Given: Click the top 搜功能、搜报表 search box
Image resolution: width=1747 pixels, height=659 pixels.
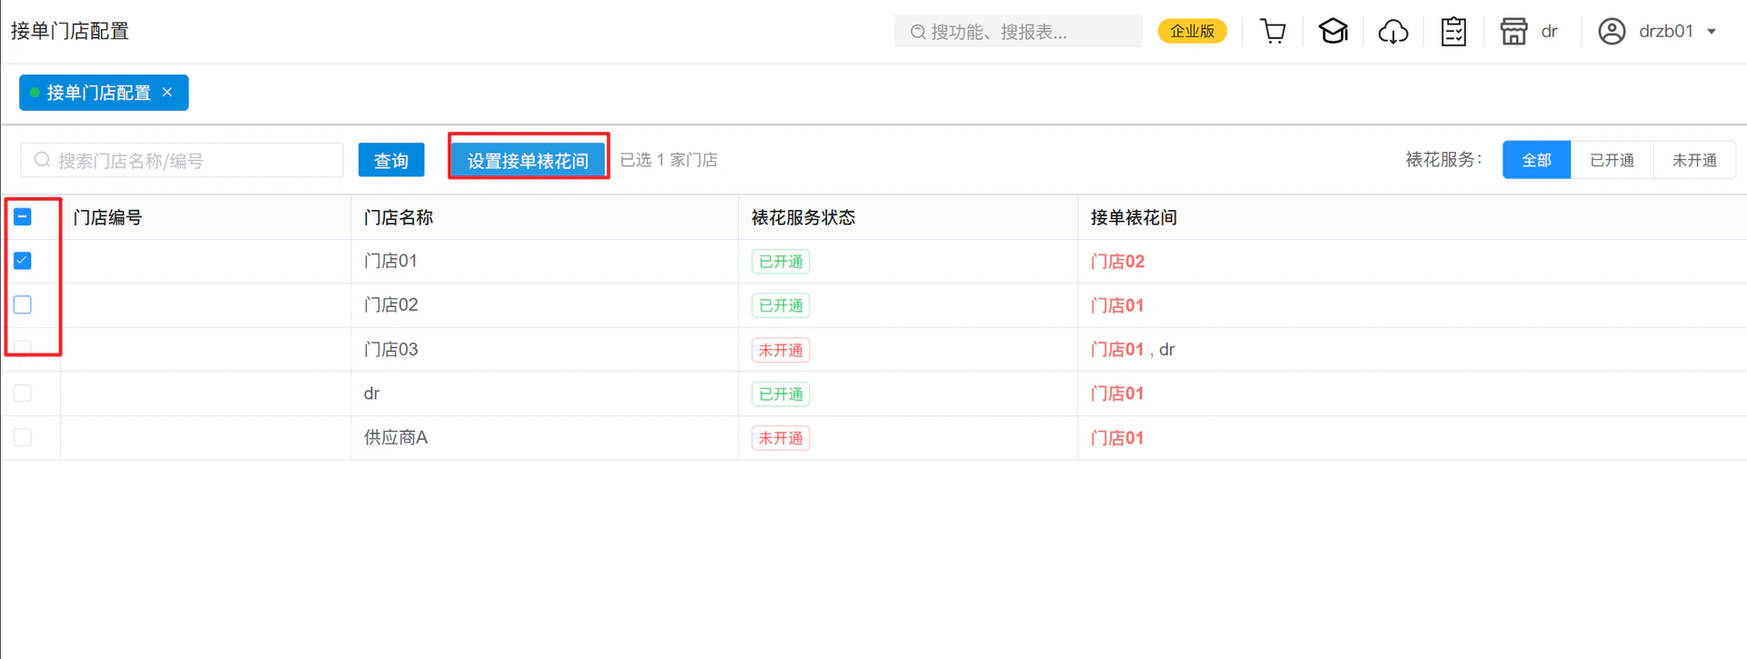Looking at the screenshot, I should tap(1018, 32).
